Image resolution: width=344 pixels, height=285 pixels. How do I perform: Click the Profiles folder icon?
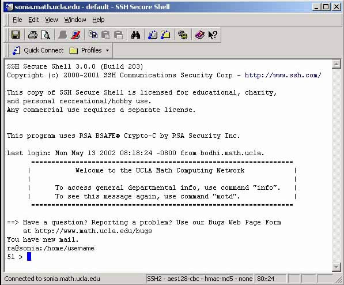pos(74,51)
